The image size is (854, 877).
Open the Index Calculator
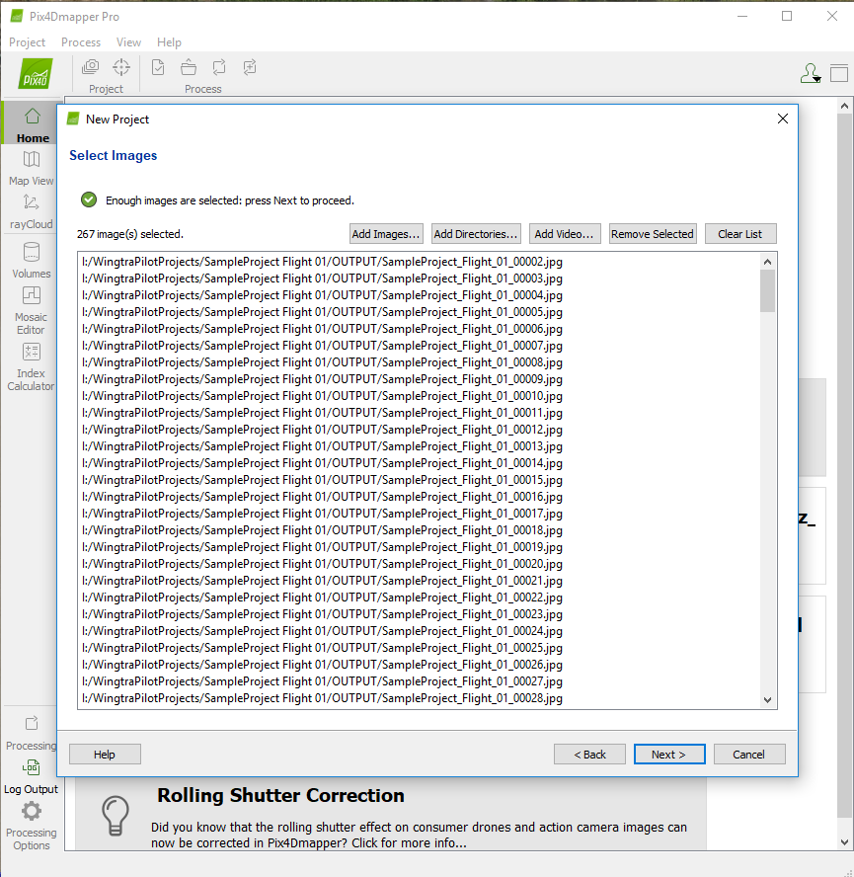tap(31, 365)
